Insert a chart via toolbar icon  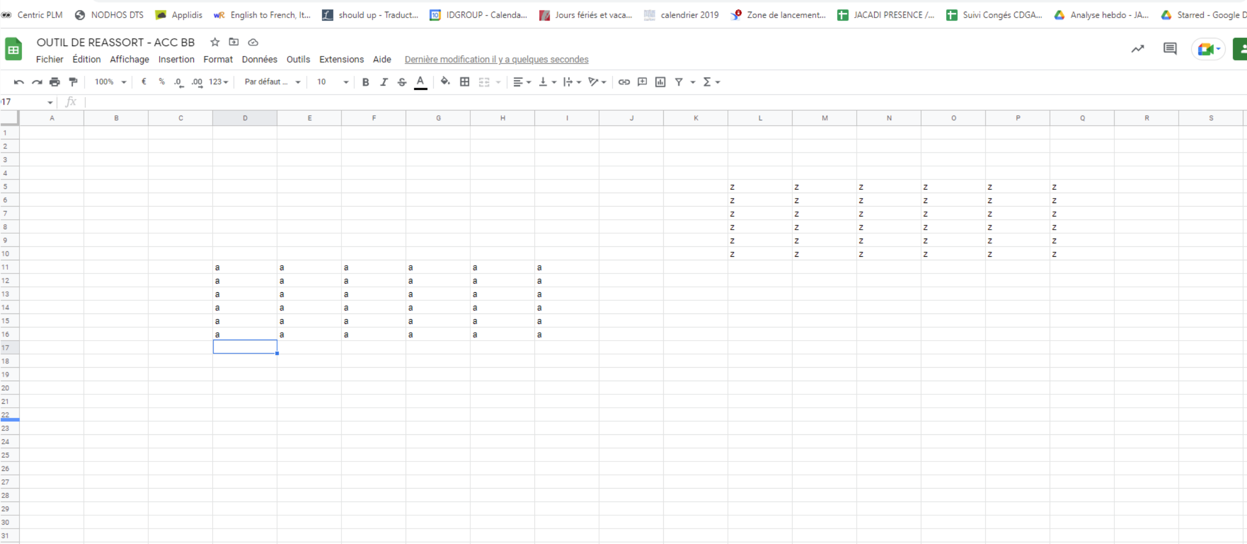660,82
